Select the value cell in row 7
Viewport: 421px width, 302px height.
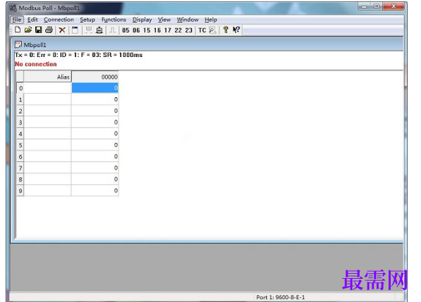coord(95,168)
